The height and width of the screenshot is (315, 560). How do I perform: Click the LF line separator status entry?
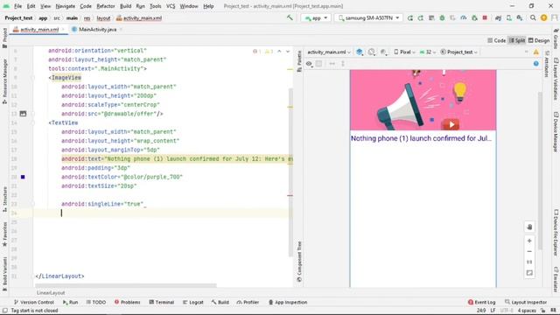493,311
